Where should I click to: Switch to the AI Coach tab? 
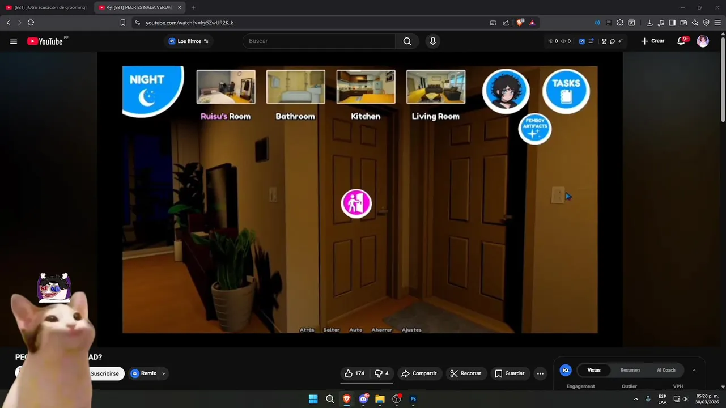click(666, 370)
